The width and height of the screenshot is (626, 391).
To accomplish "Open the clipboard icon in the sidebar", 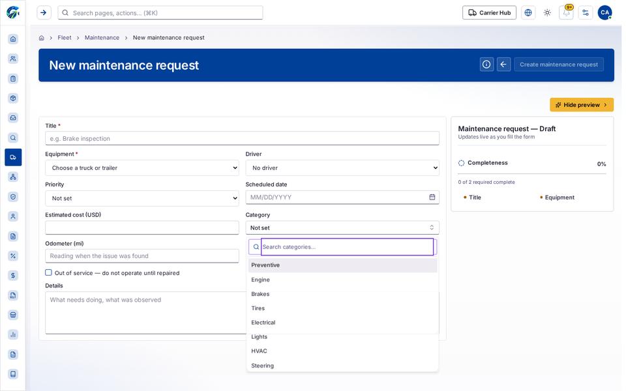I will click(x=13, y=78).
